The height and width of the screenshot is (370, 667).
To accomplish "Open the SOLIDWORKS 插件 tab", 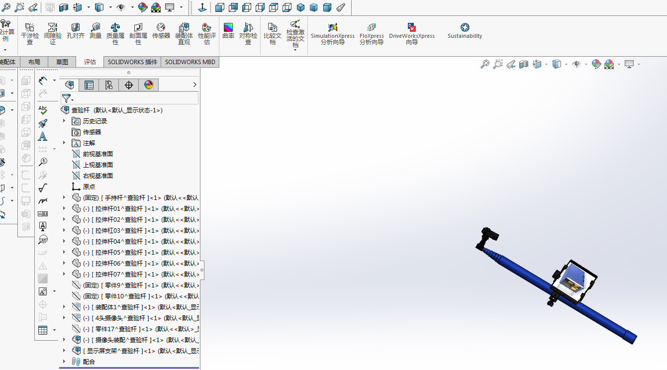I will click(x=132, y=62).
